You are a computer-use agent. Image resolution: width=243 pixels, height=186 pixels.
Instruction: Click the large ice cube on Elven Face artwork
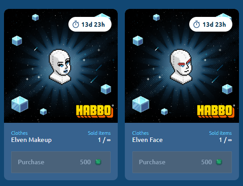pyautogui.click(x=141, y=104)
